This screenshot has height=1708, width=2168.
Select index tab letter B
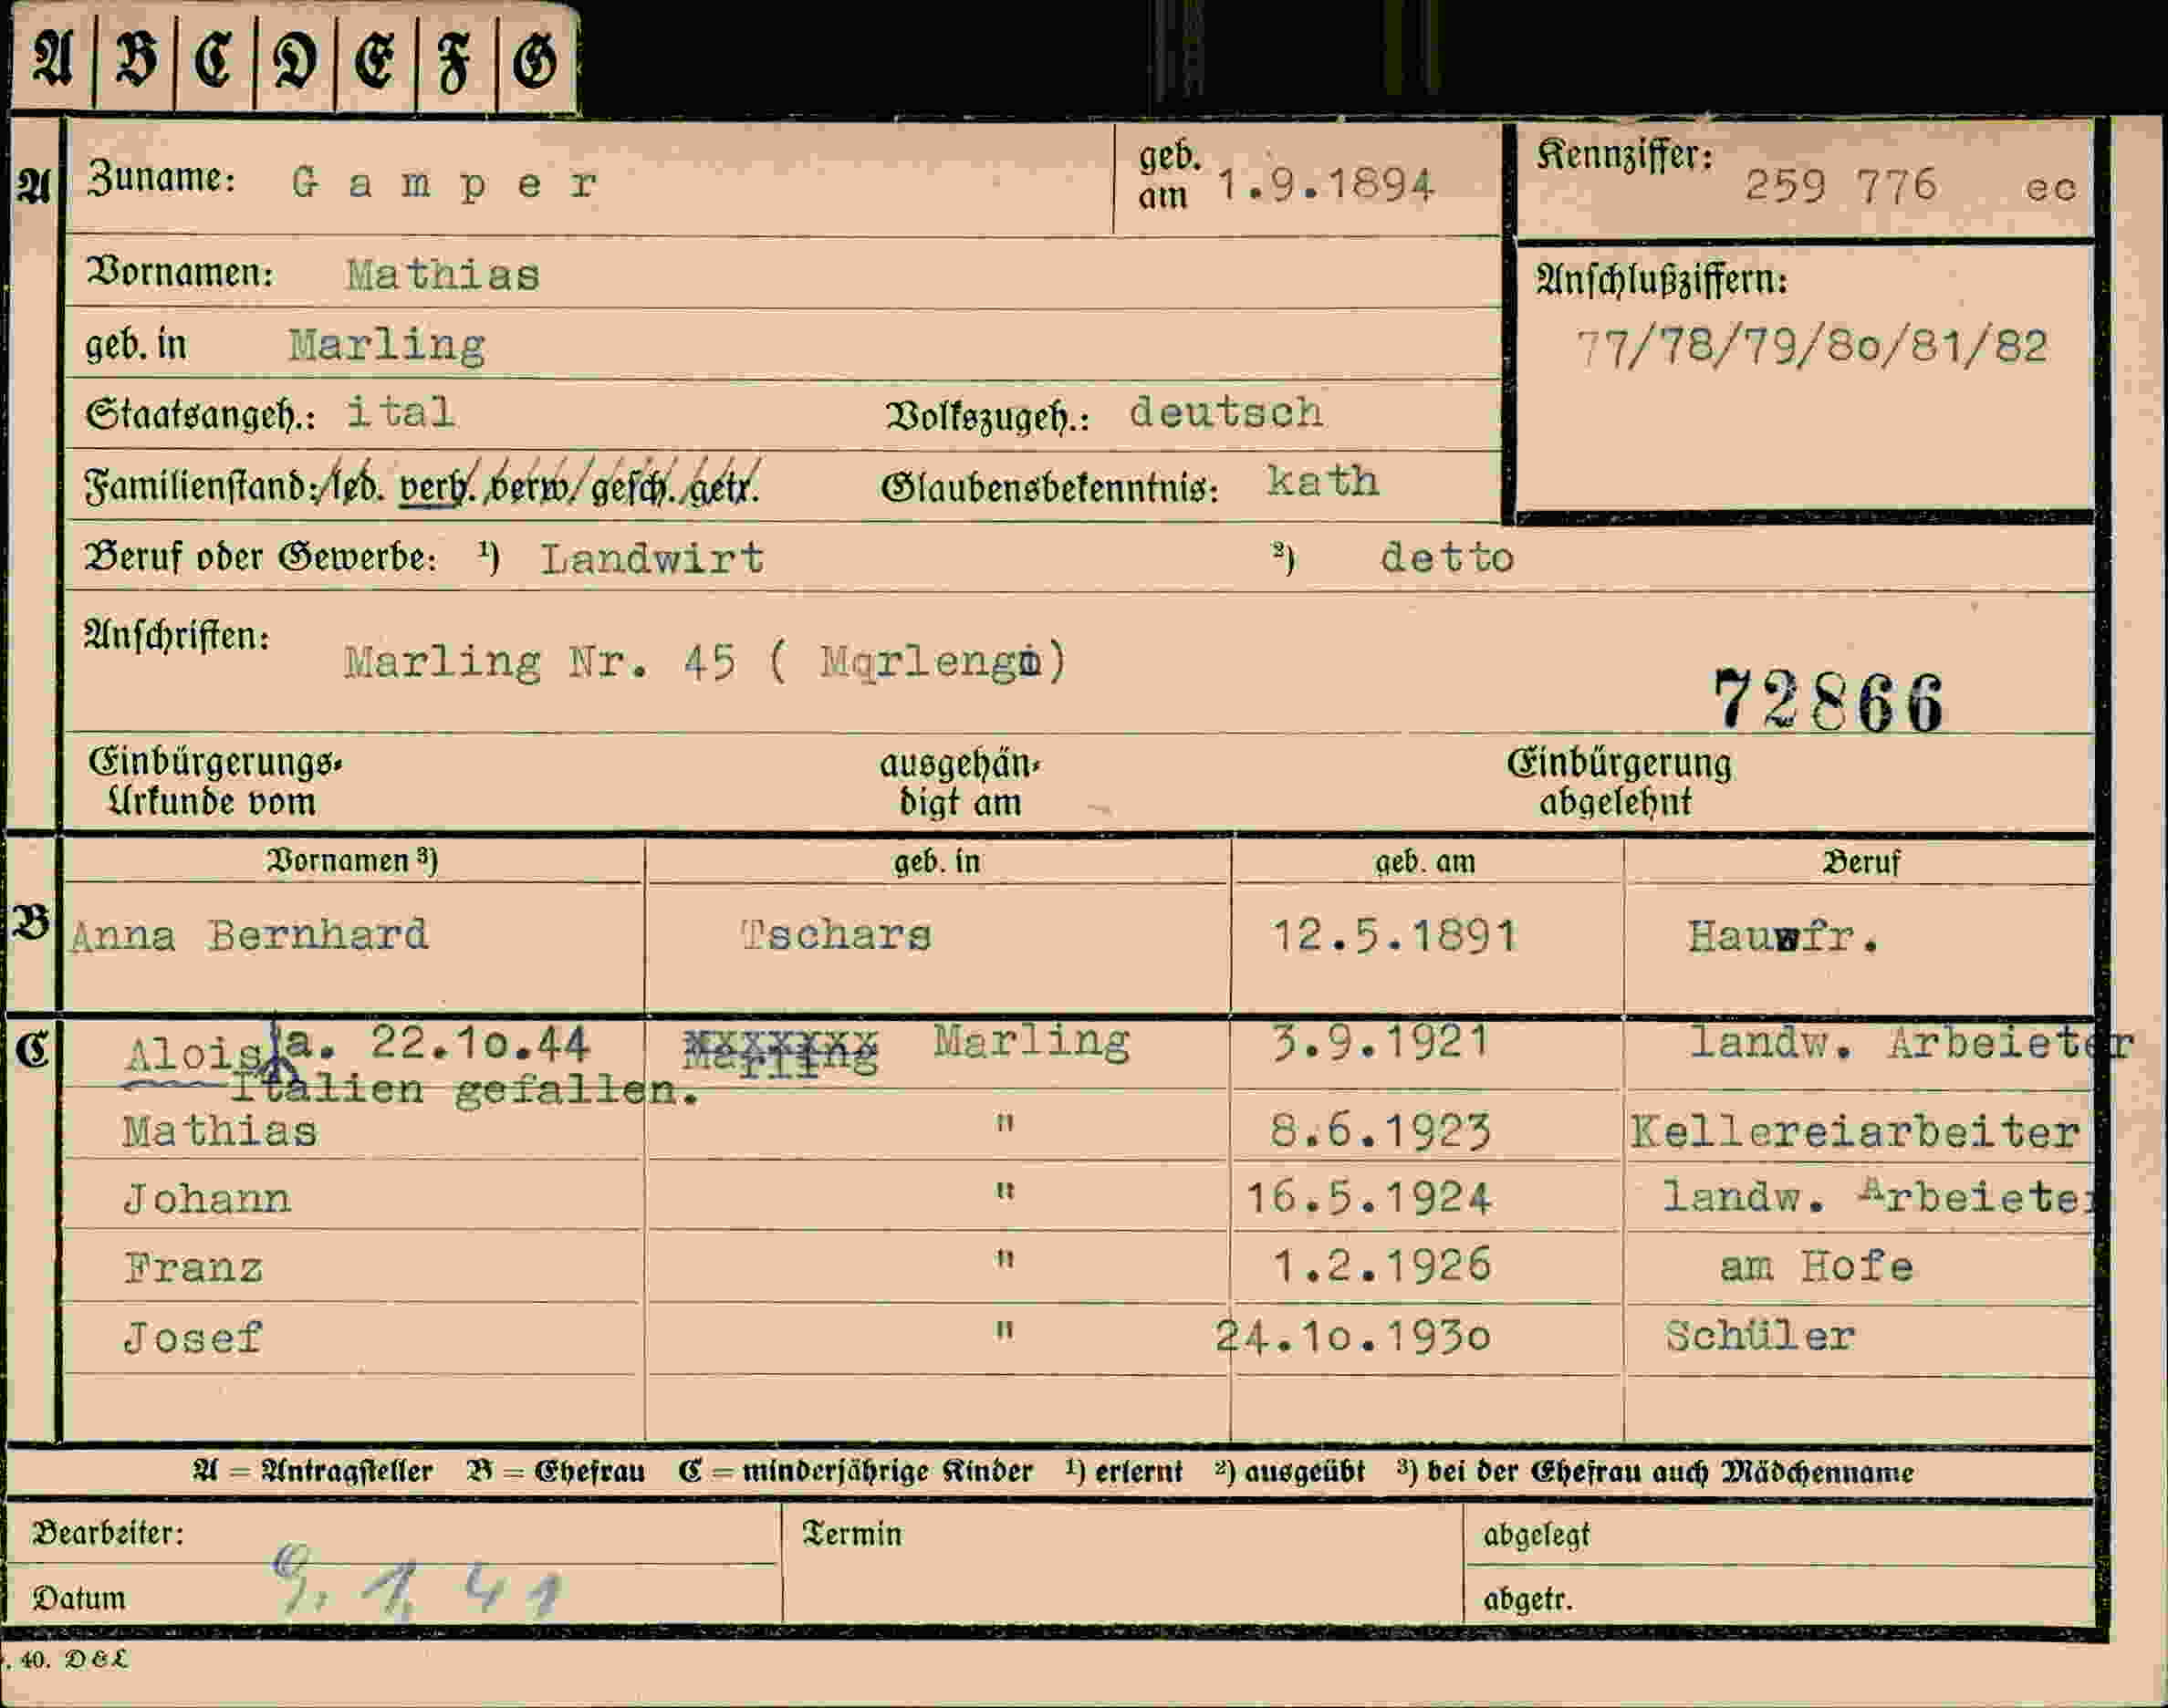point(136,60)
